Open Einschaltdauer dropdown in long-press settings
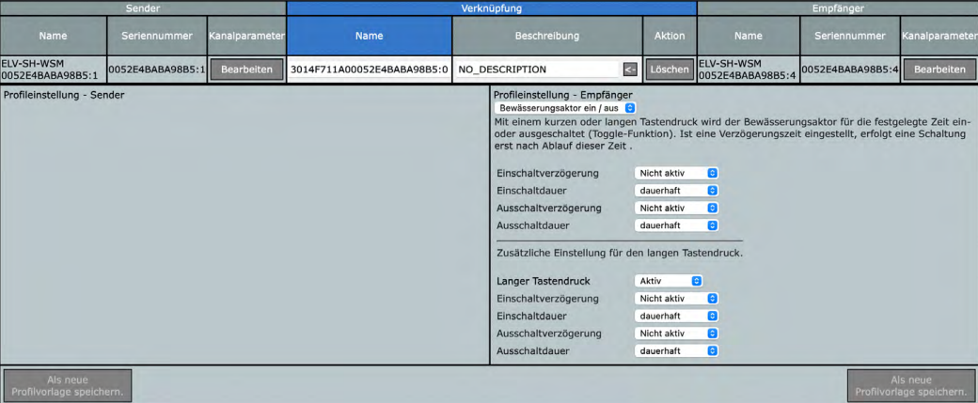 point(676,316)
